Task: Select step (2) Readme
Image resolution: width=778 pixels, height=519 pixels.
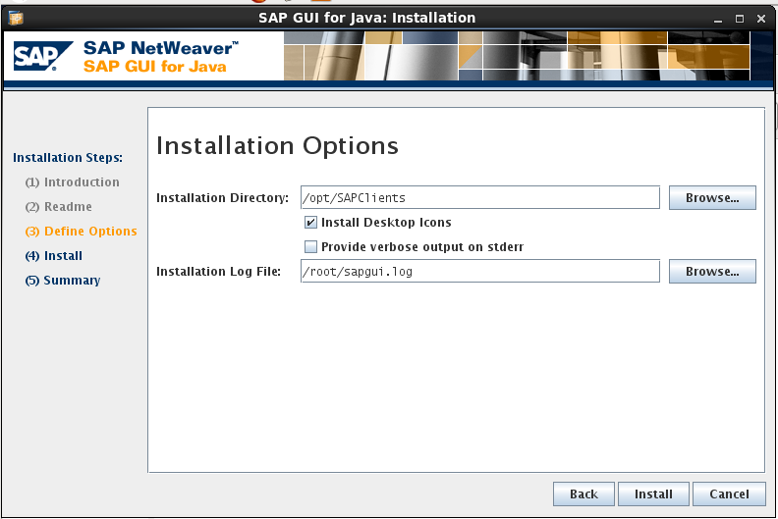Action: (x=59, y=207)
